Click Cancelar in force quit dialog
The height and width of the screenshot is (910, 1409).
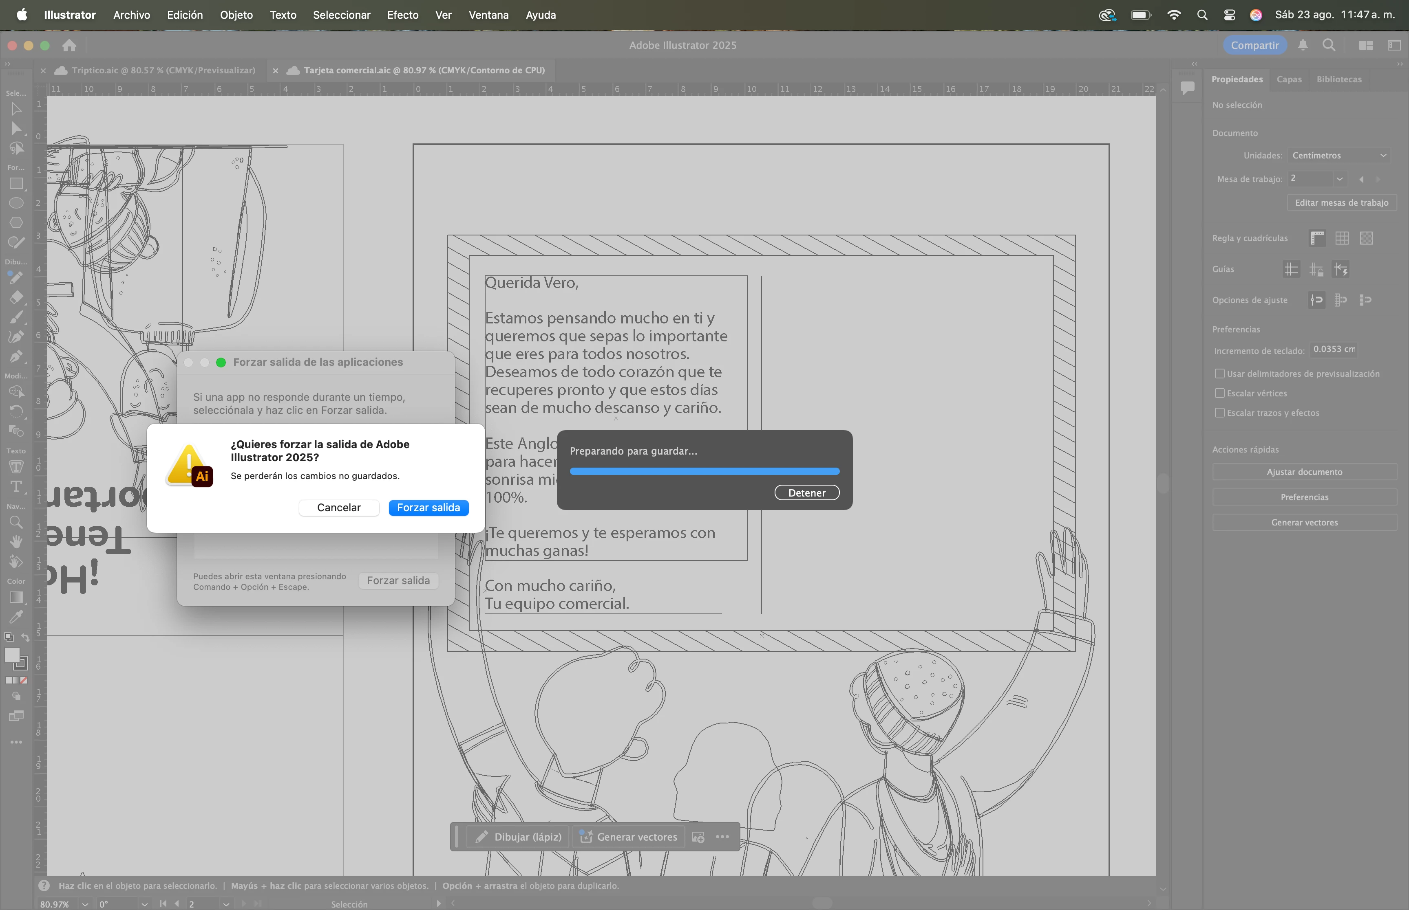[x=339, y=508]
